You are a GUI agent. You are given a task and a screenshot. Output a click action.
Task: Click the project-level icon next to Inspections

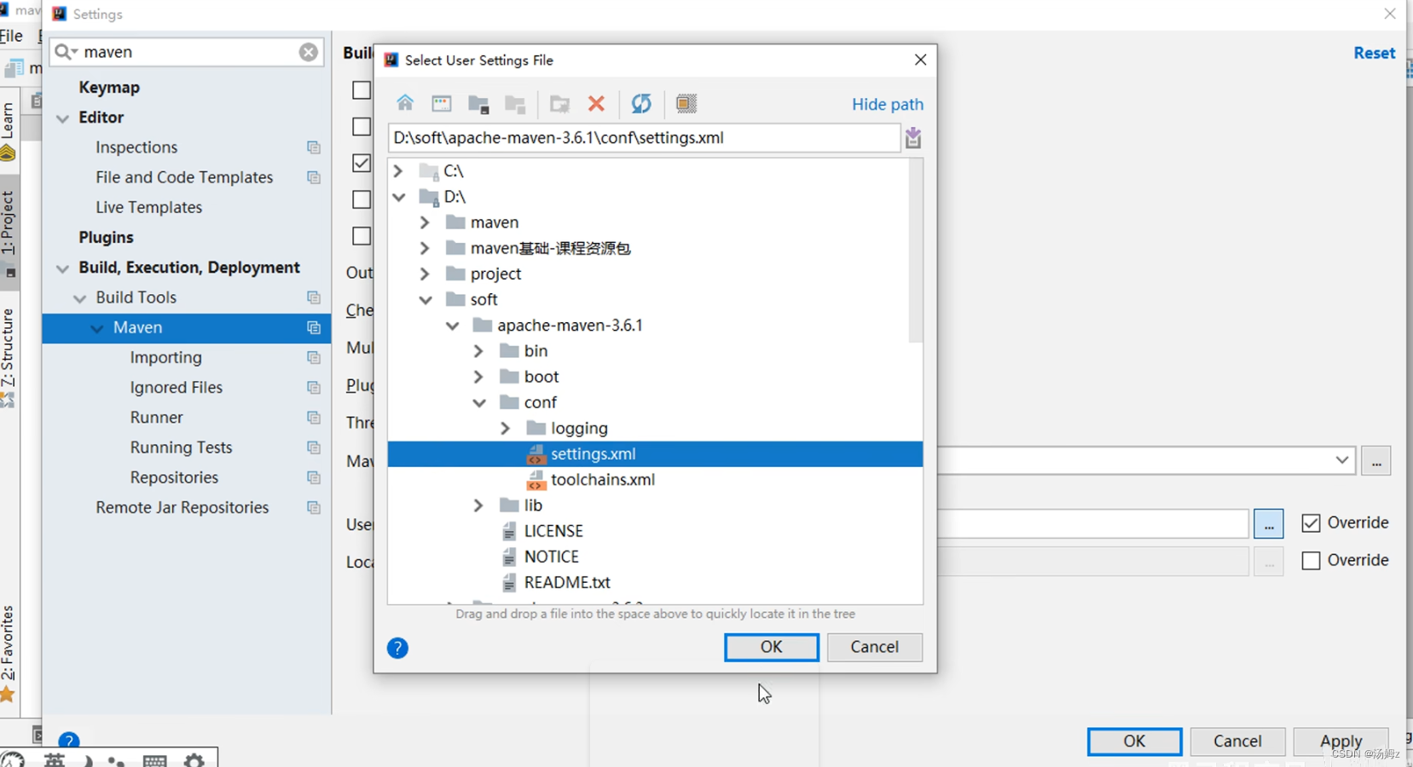coord(313,147)
